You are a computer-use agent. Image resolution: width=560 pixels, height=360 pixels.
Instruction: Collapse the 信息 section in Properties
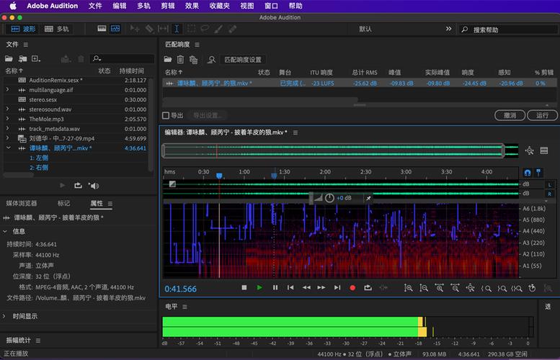click(6, 231)
